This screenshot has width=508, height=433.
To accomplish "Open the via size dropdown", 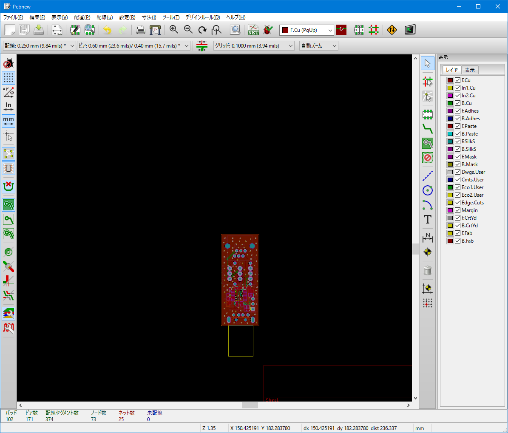I will (133, 45).
